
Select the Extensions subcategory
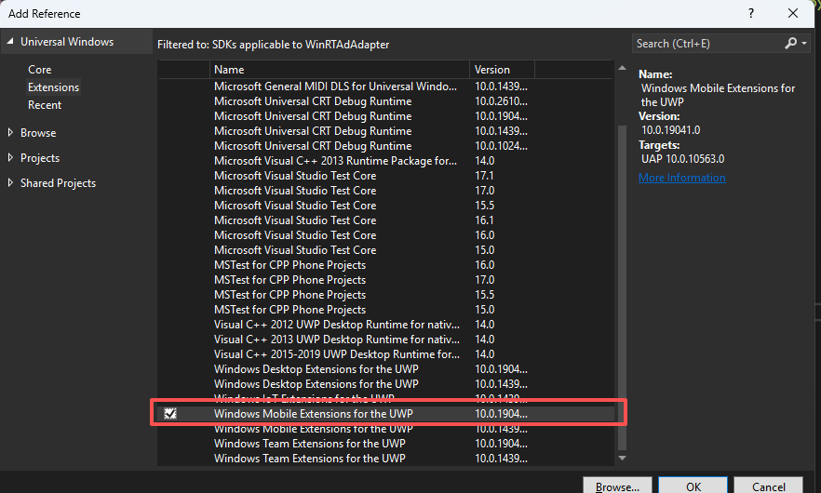53,87
